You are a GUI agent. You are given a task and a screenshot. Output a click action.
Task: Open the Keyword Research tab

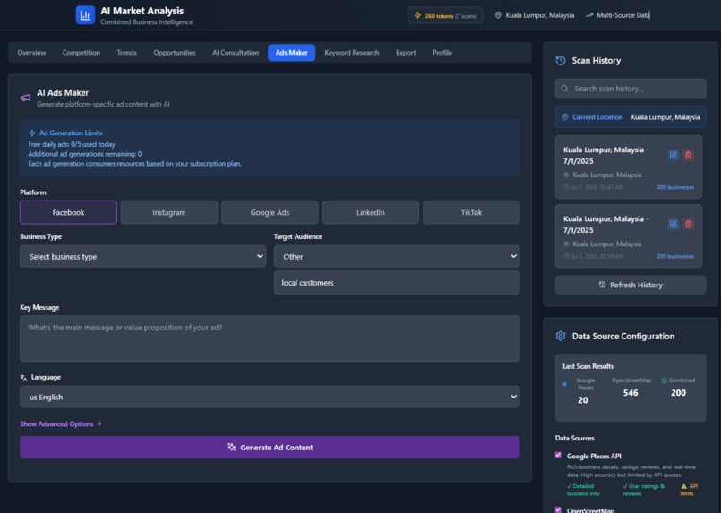tap(352, 53)
